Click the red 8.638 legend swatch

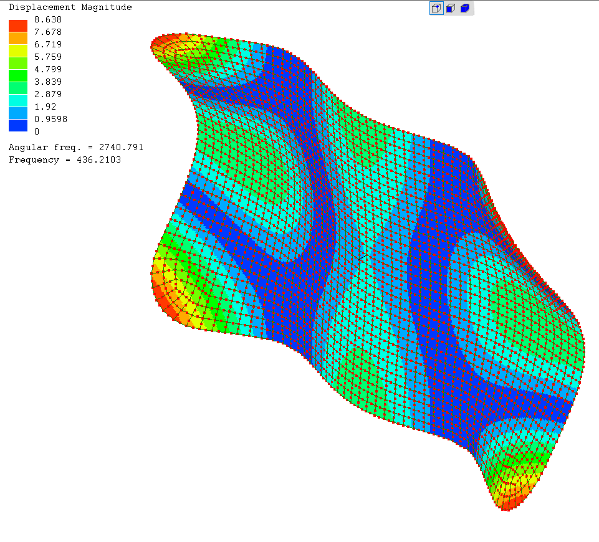point(18,26)
